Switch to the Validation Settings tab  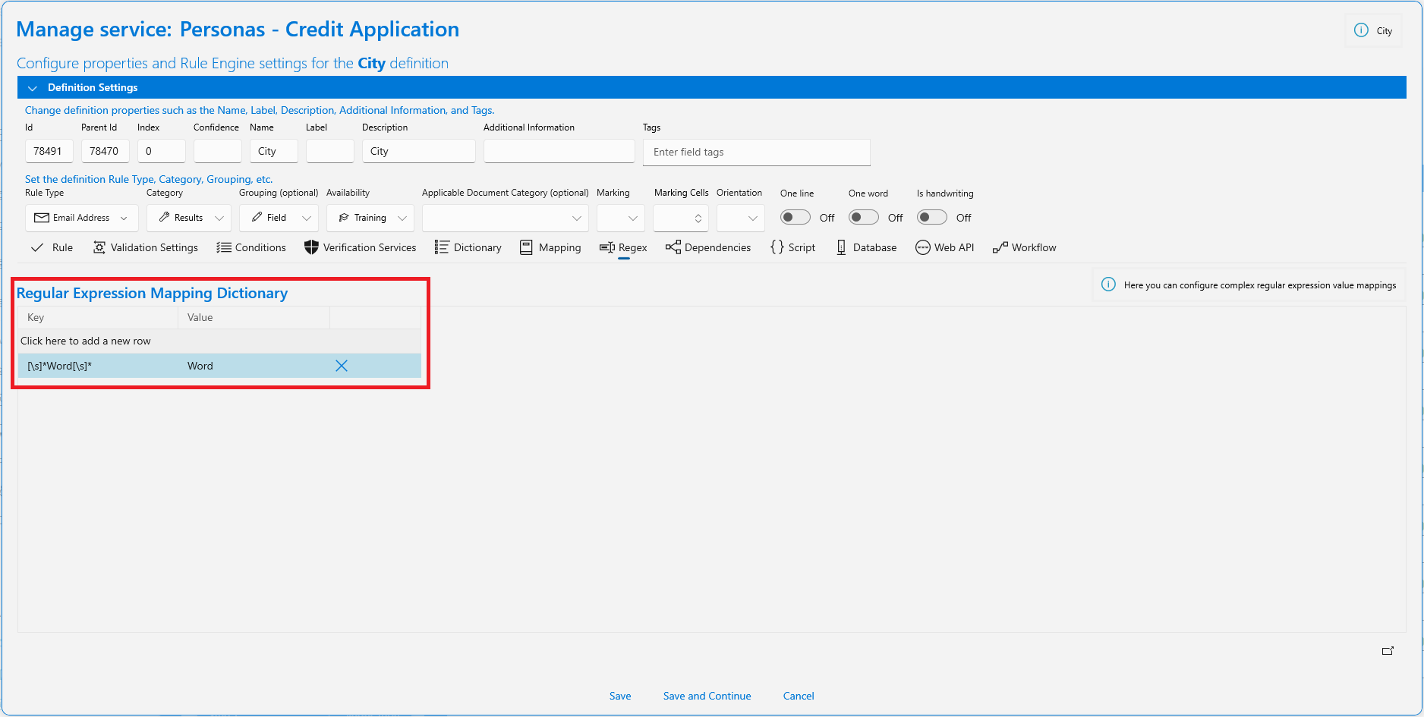pyautogui.click(x=145, y=247)
